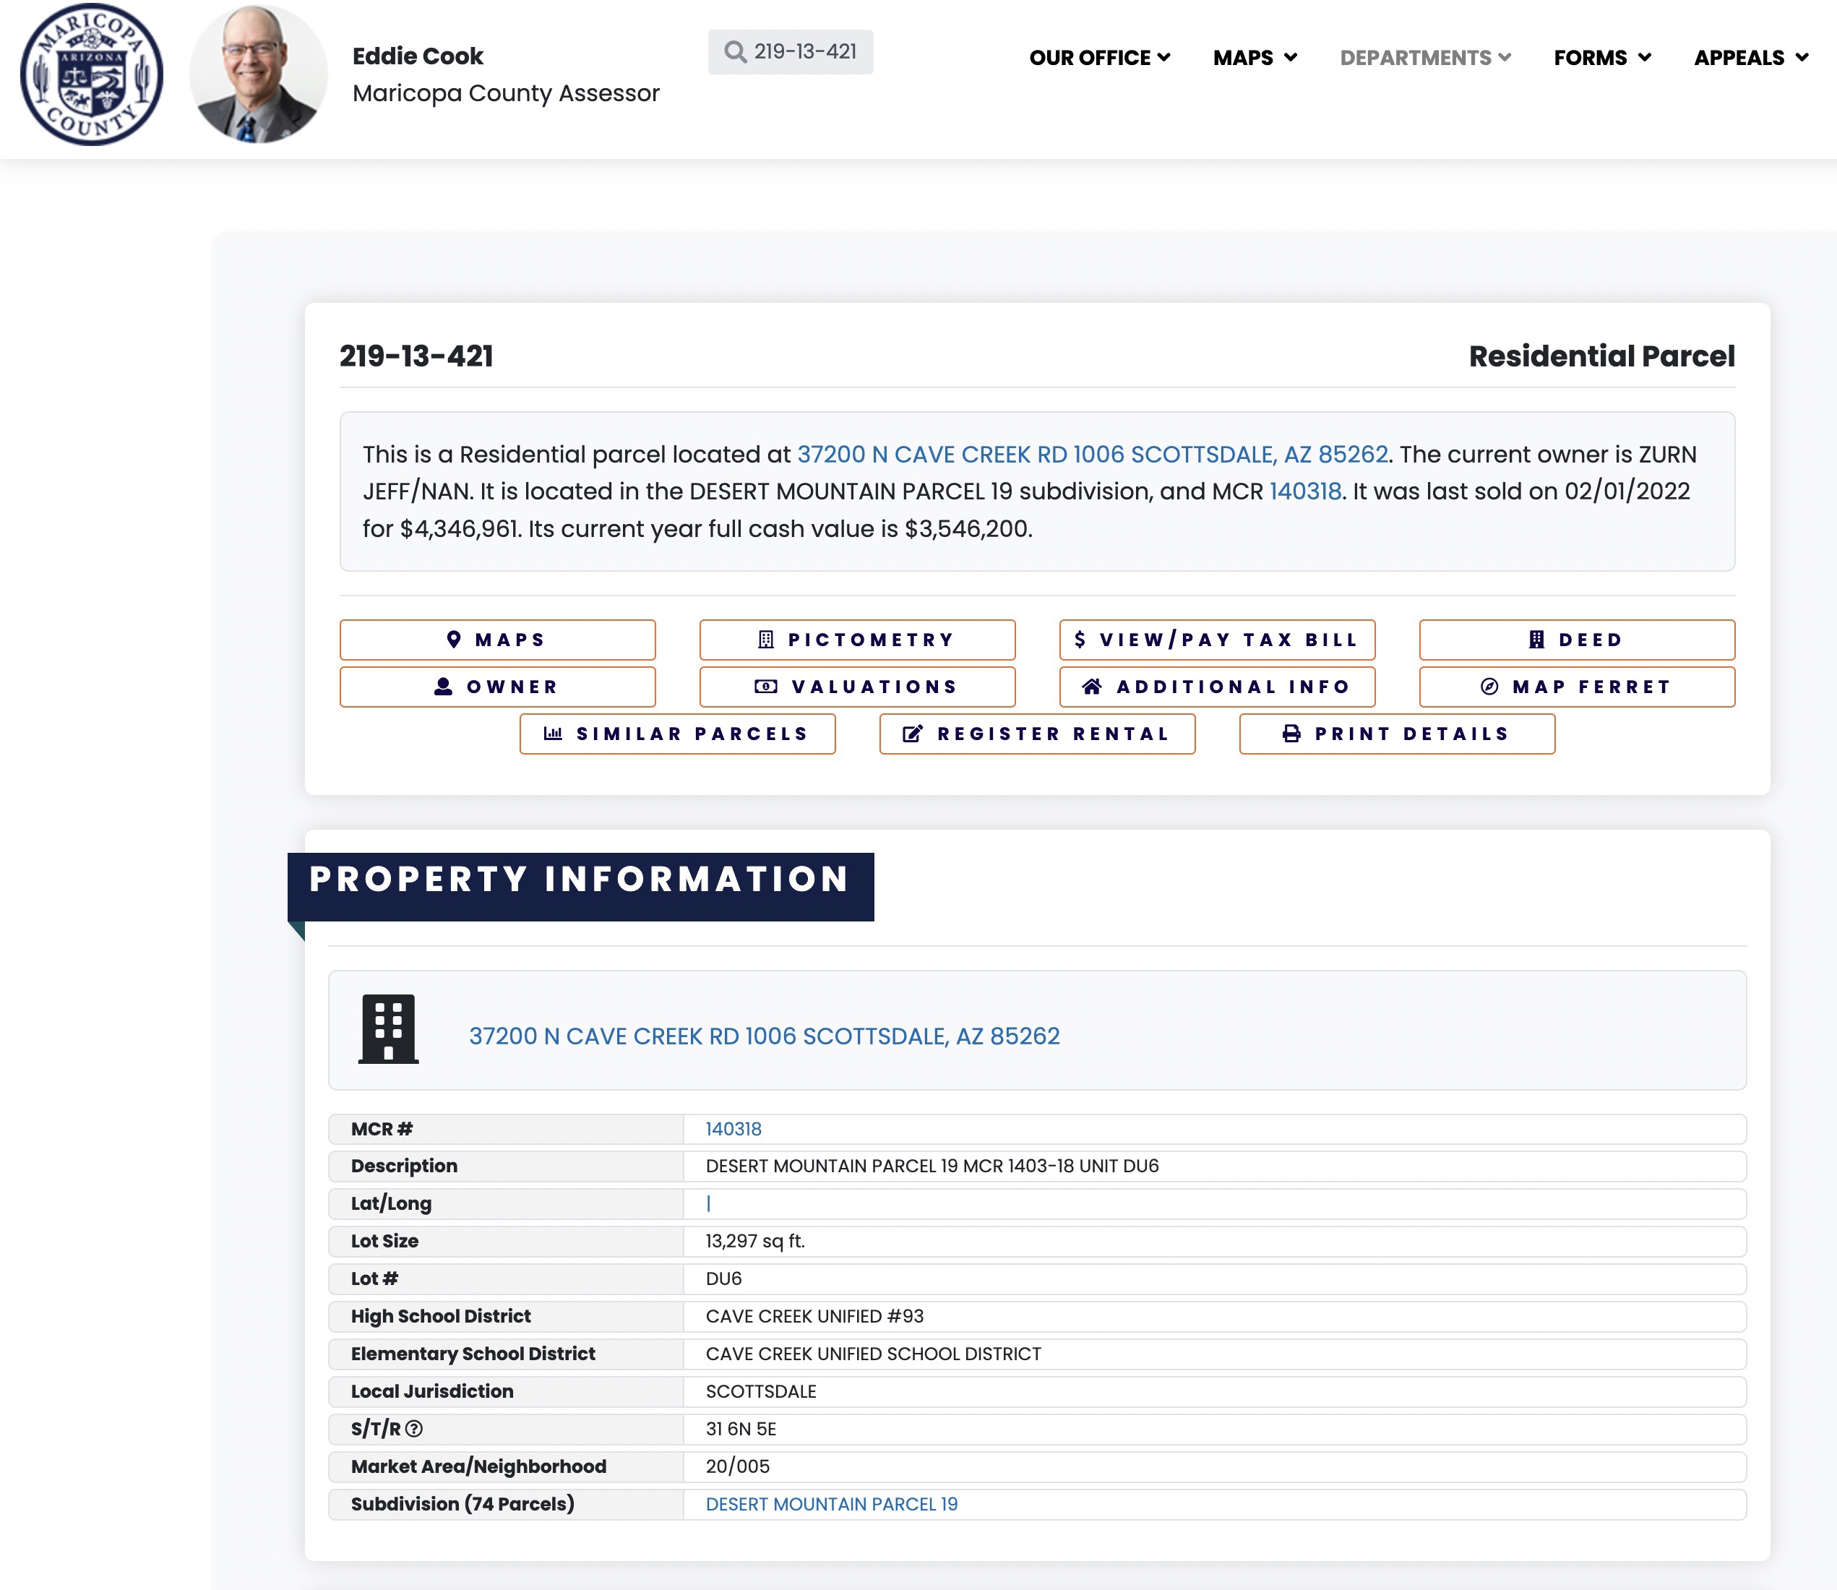
Task: Open MCR 140318 link in summary paragraph
Action: [1305, 491]
